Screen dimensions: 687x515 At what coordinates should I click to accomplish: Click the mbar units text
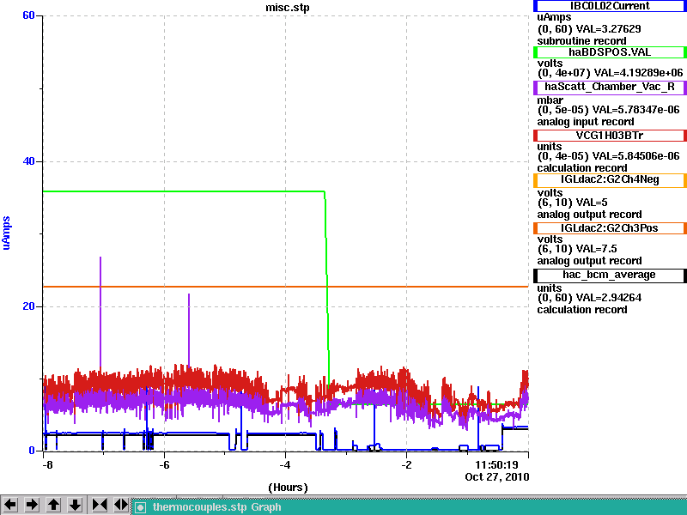[x=550, y=100]
